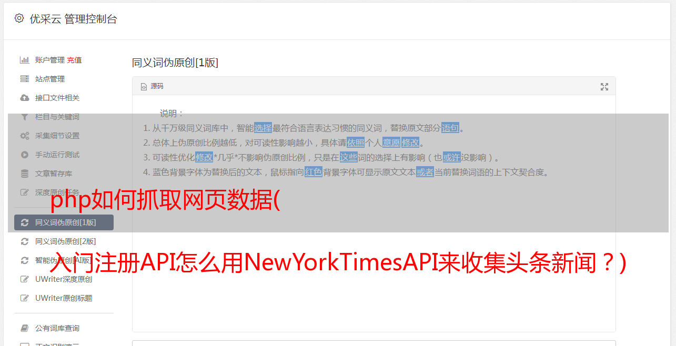Select the active 同义词伪原创[1版] sidebar item

click(x=64, y=222)
